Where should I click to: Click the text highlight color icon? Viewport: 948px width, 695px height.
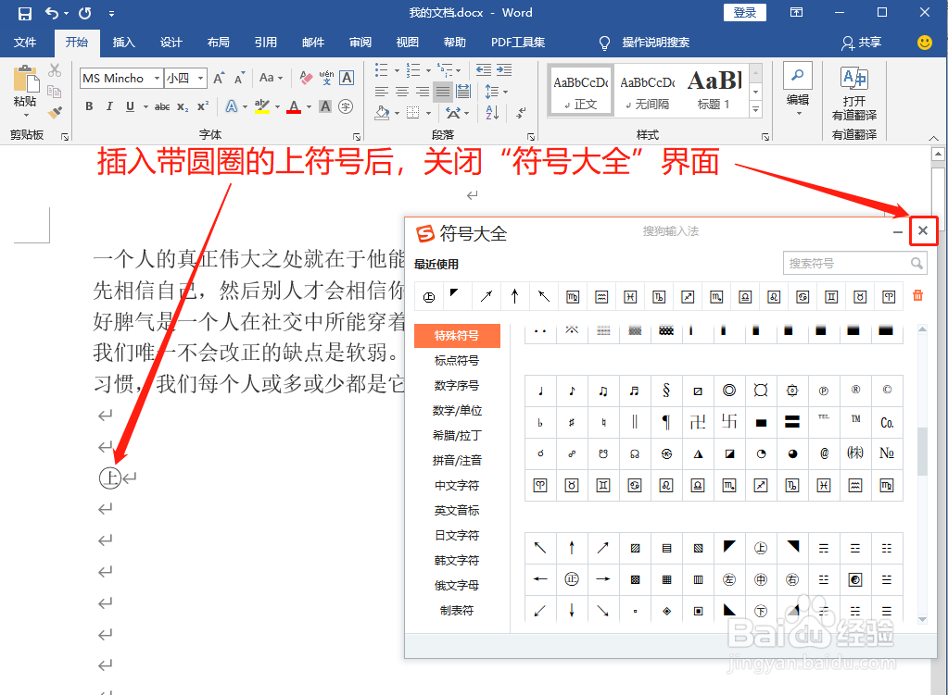click(264, 106)
